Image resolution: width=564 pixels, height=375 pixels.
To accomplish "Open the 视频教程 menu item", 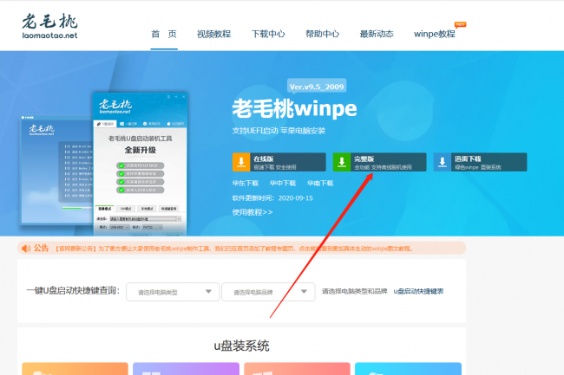I will click(213, 34).
